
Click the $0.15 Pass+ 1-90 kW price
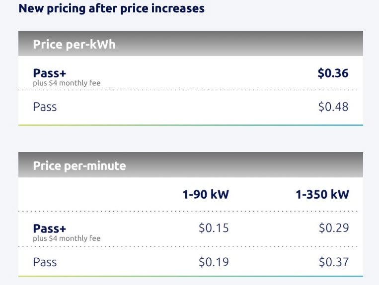click(x=214, y=228)
